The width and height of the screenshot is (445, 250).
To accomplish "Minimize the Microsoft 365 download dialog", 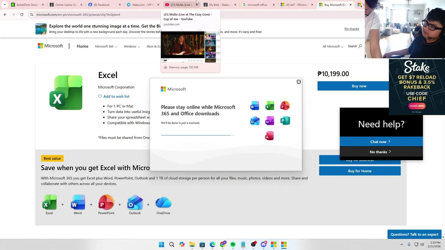I will [x=299, y=82].
